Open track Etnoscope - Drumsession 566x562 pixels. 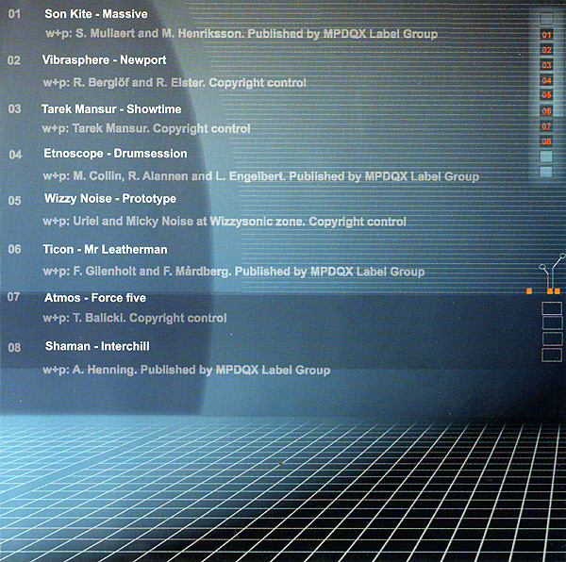pyautogui.click(x=115, y=153)
